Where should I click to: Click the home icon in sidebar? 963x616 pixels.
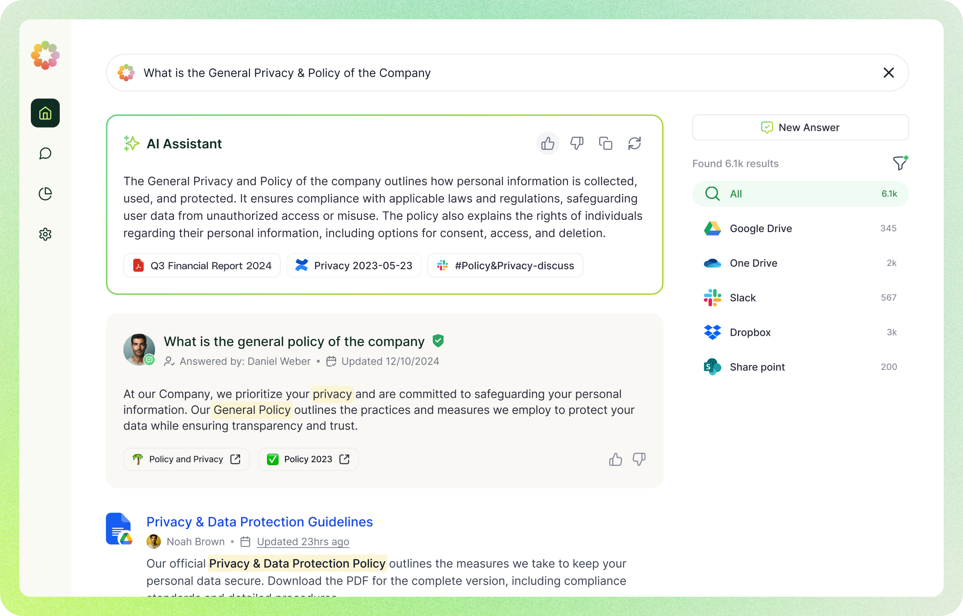point(45,113)
